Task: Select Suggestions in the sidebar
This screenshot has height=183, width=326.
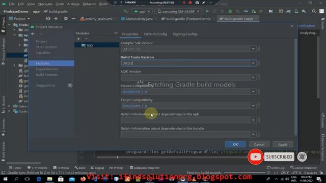Action: click(45, 85)
